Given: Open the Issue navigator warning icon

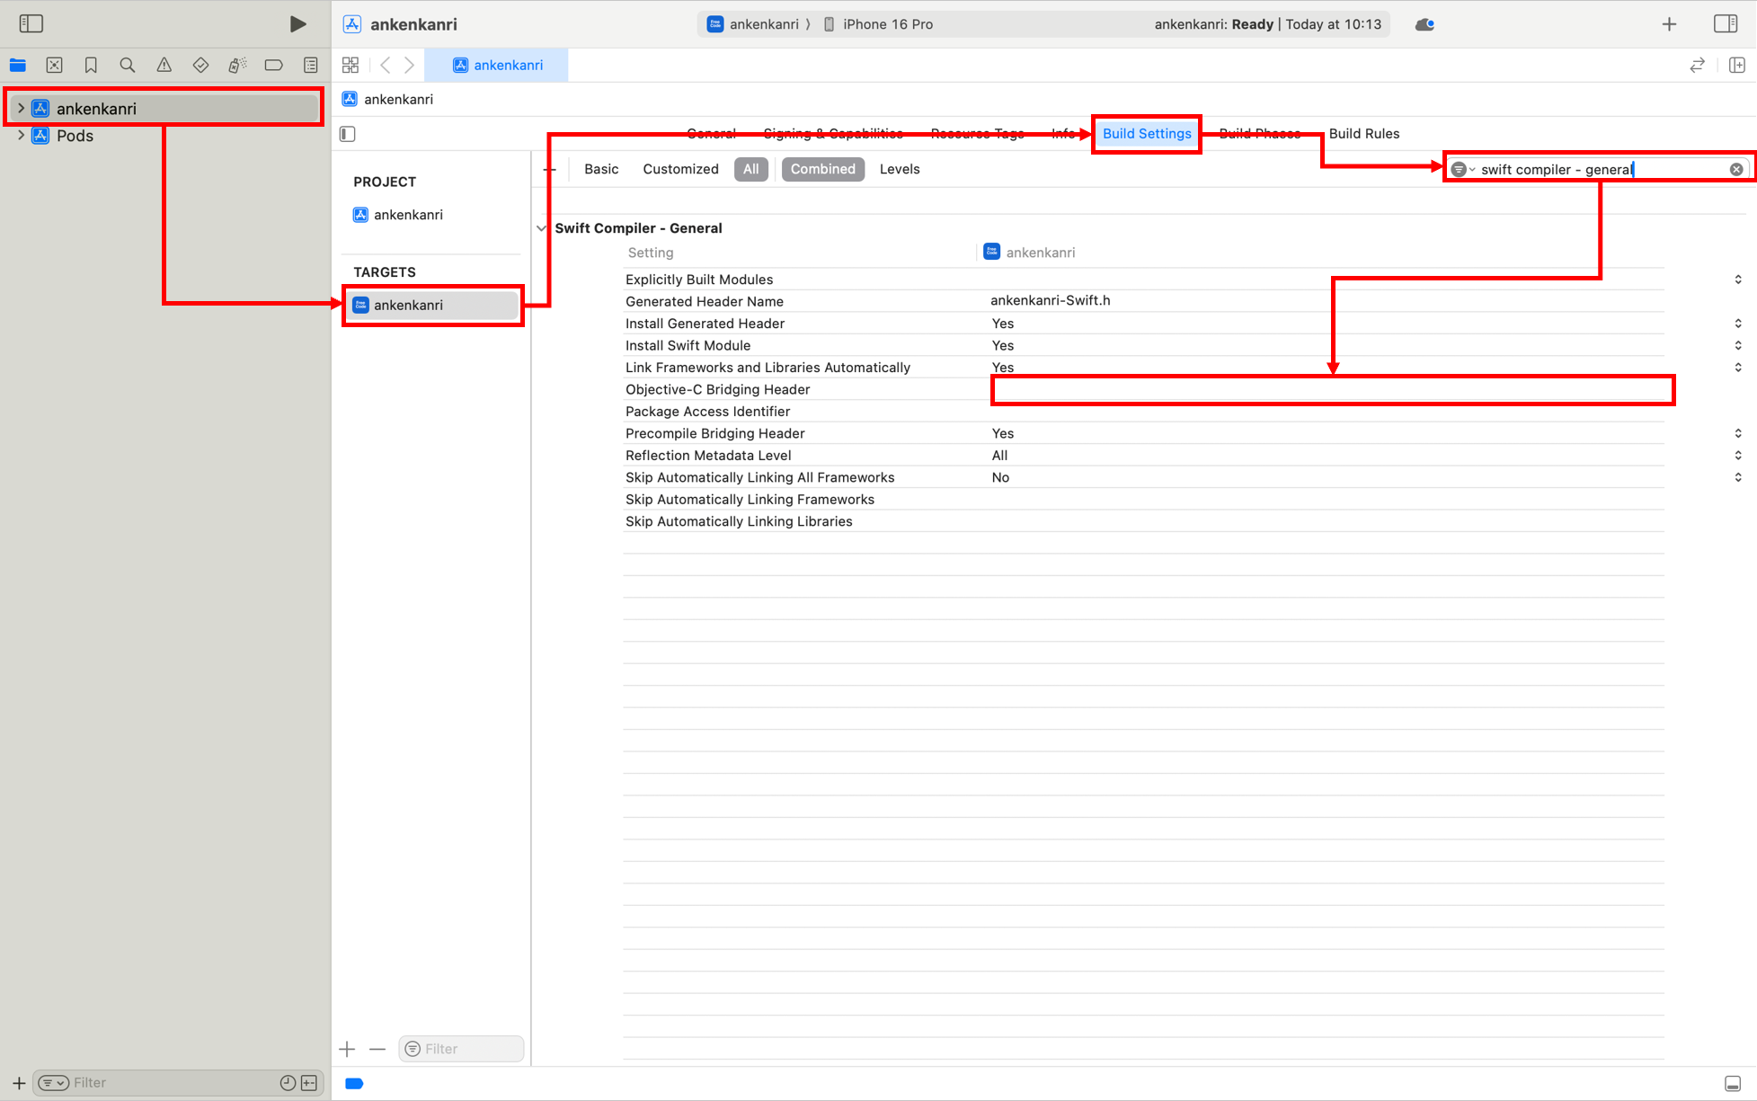Looking at the screenshot, I should (164, 65).
